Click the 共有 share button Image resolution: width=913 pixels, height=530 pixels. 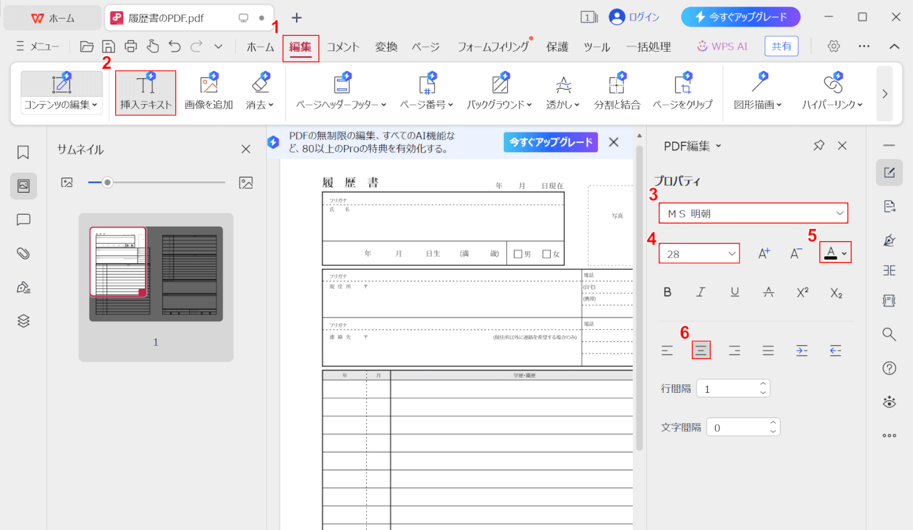tap(781, 46)
